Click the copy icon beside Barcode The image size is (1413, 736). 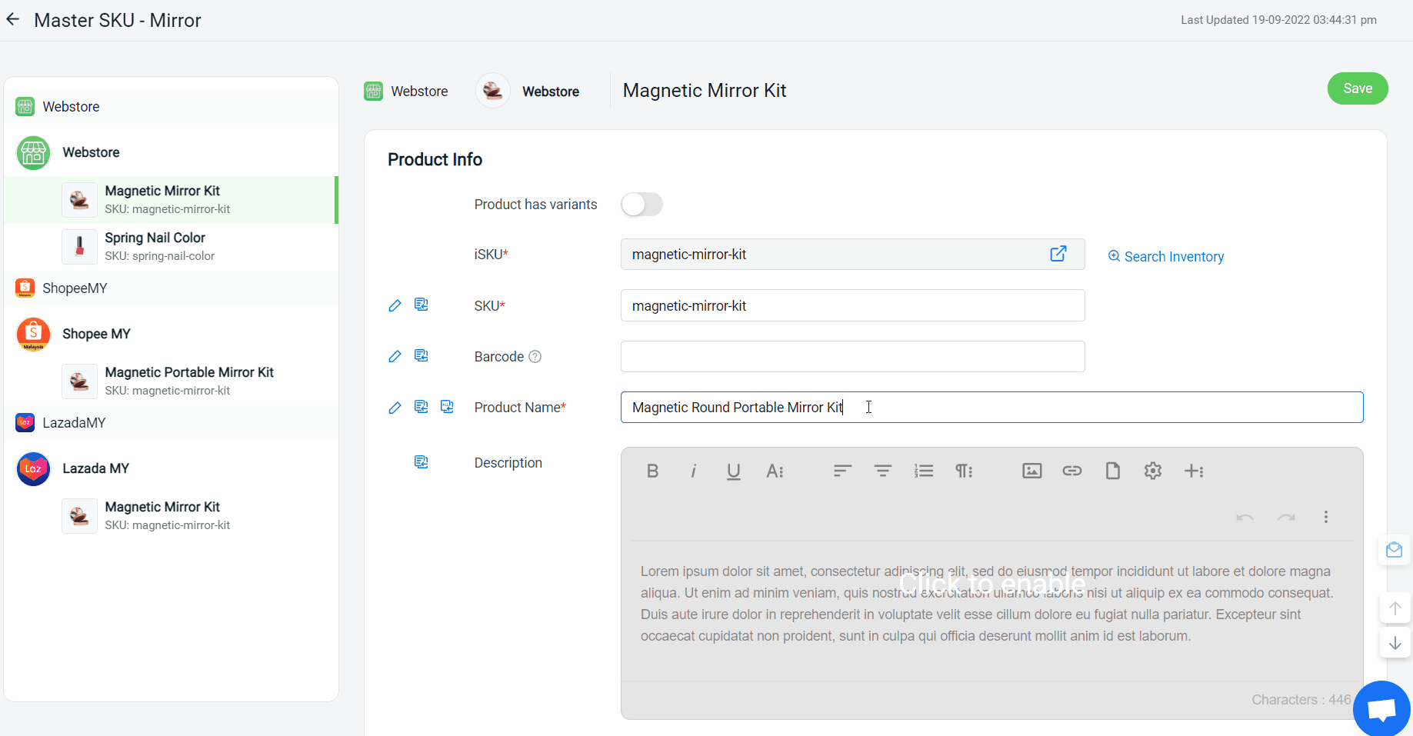click(x=421, y=356)
